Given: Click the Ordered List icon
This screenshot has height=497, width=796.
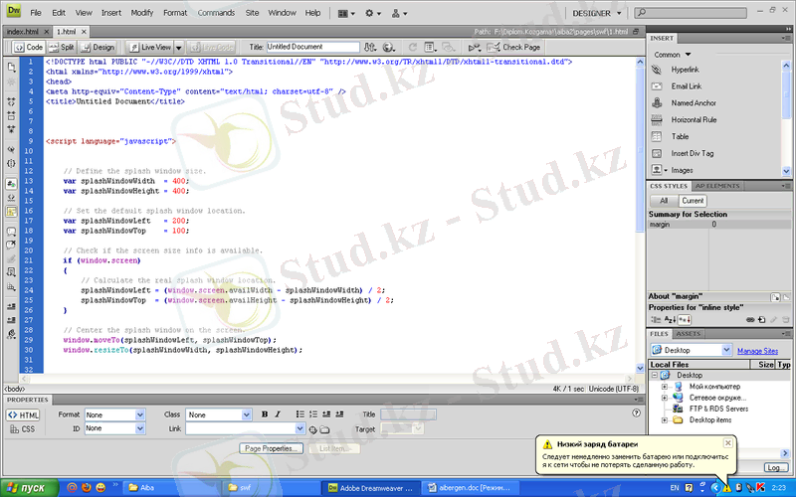Looking at the screenshot, I should (x=313, y=414).
